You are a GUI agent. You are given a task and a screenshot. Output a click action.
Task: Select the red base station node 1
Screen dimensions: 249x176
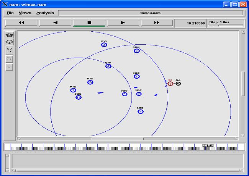[x=170, y=84]
